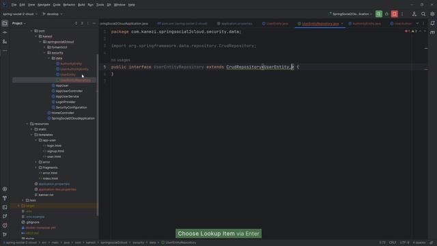Open the Refactor menu
437x246 pixels.
(69, 5)
